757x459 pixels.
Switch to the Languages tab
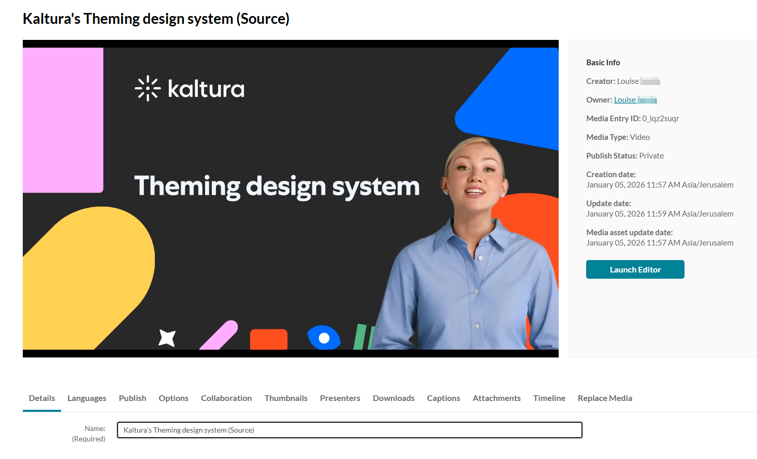[87, 398]
